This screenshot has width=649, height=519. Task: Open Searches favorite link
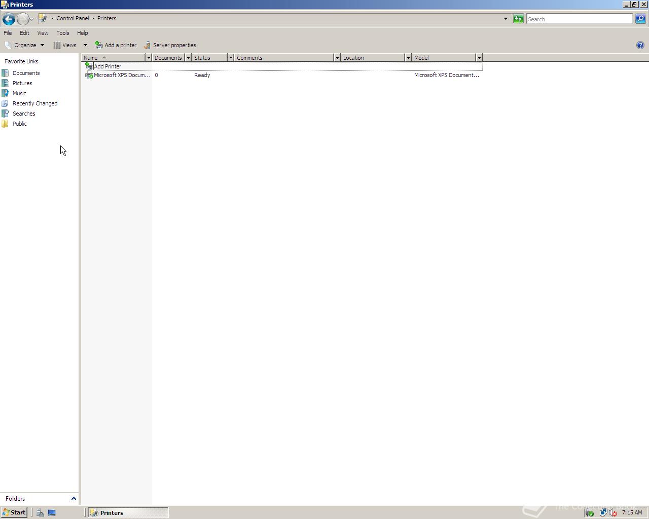[24, 114]
